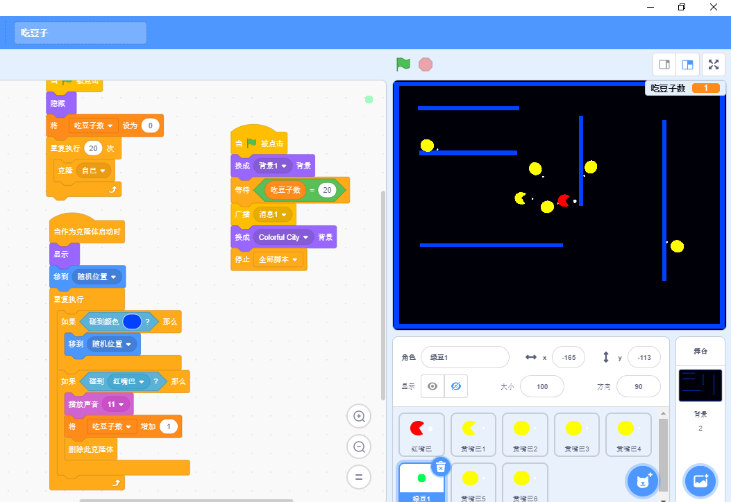Select the 黄嘴巴3 sprite thumbnail

[x=577, y=435]
